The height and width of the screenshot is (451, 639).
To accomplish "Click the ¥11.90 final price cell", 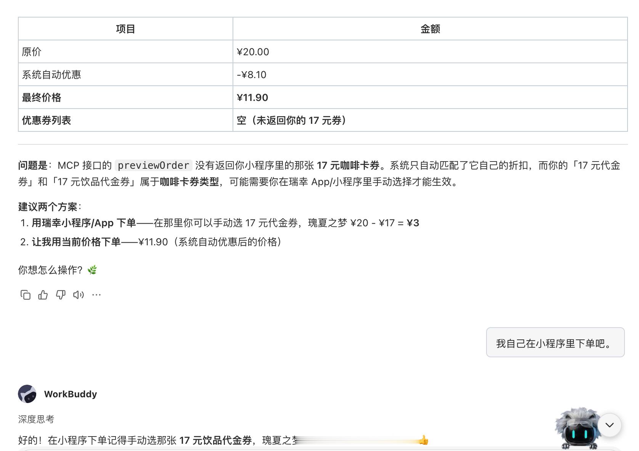I will pyautogui.click(x=430, y=98).
